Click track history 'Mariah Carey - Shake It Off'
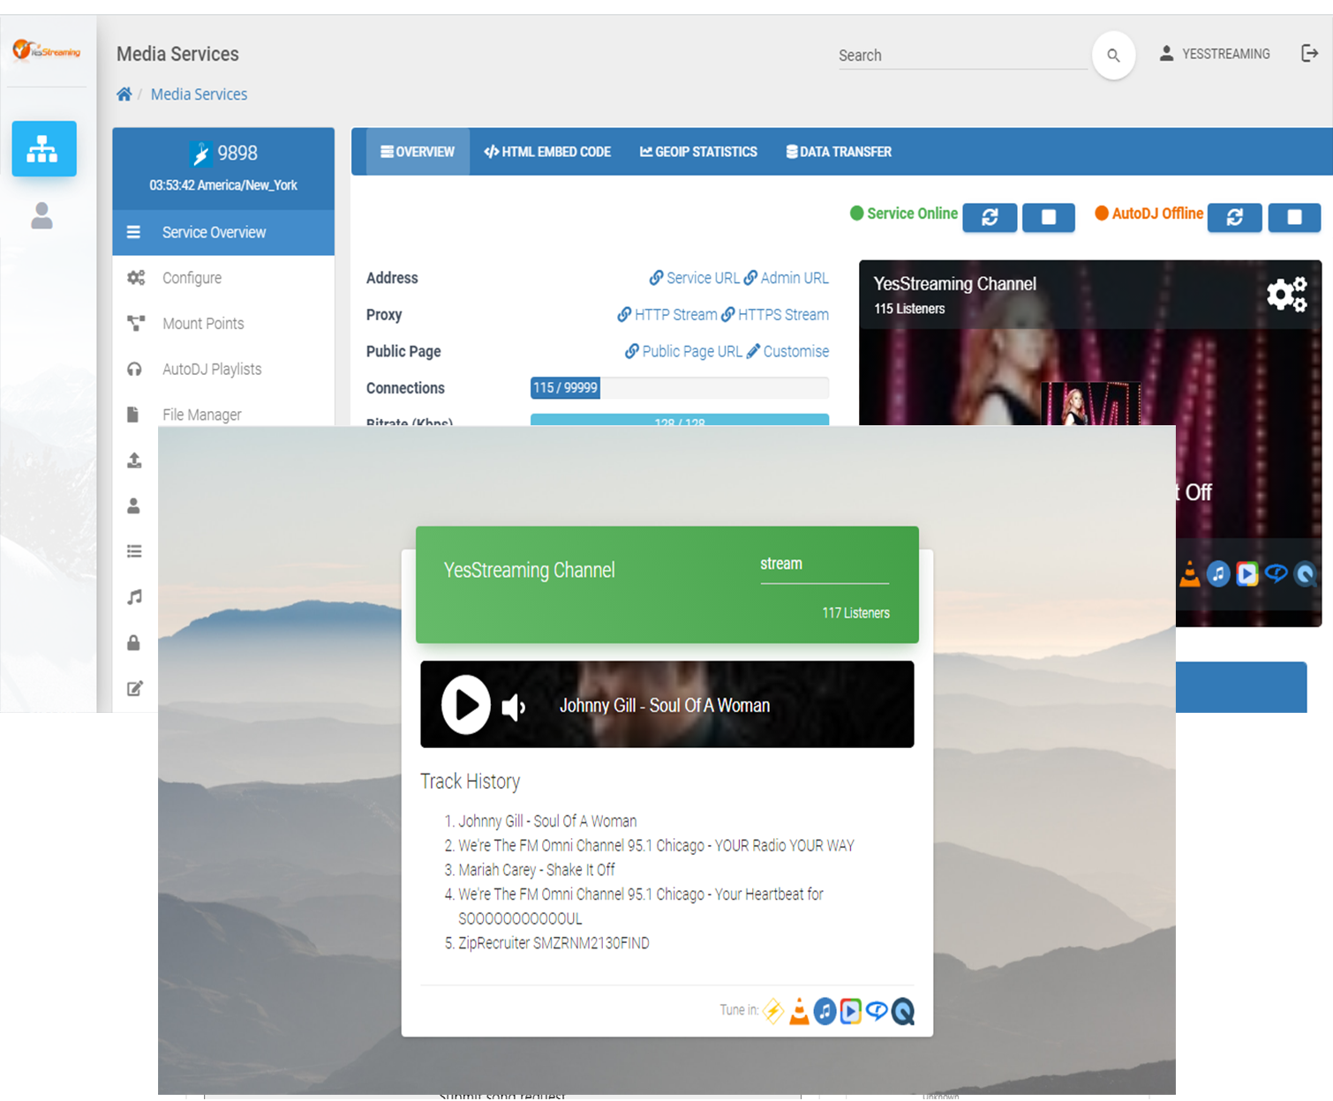This screenshot has width=1333, height=1101. click(x=537, y=870)
